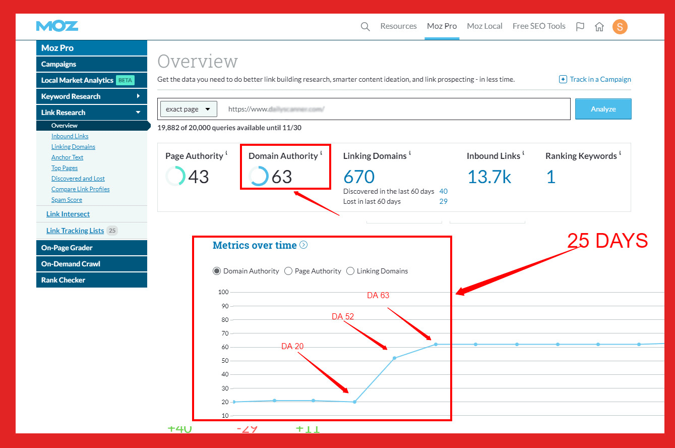Open Link Intersect link

point(68,214)
